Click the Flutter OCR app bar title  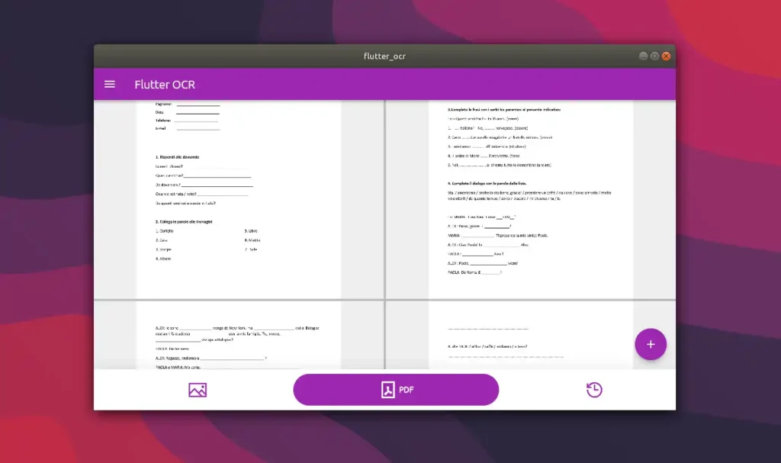pyautogui.click(x=164, y=84)
